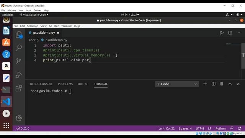
Task: Select Visual Studio Code in the dock
Action: pos(6,102)
